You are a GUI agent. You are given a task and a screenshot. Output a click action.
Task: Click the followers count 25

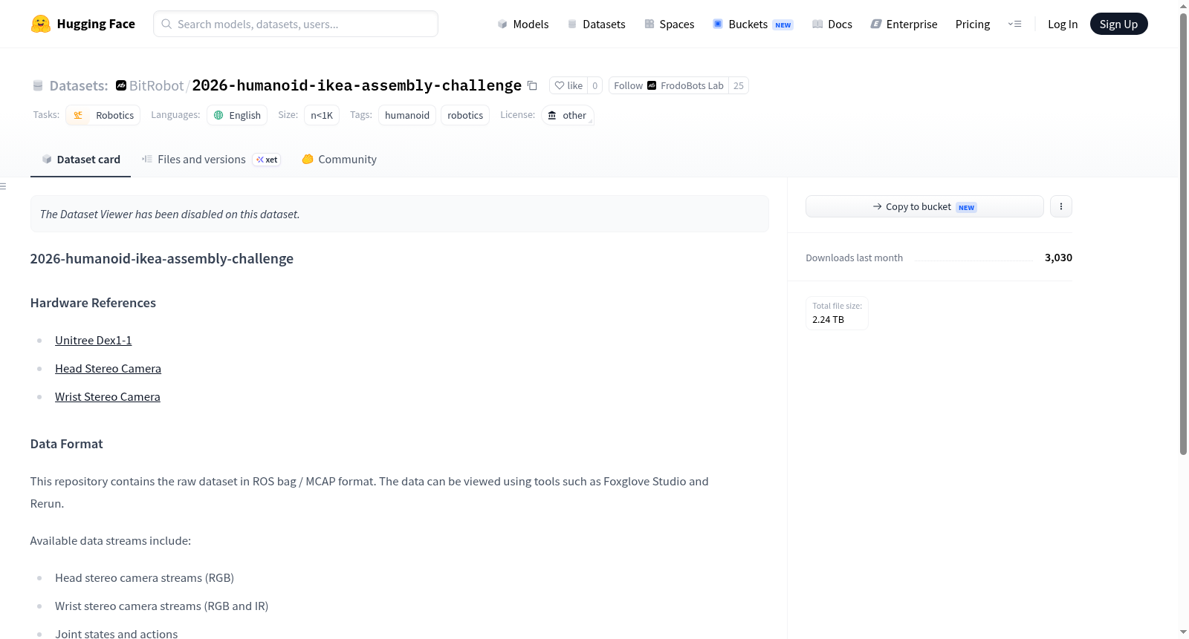(739, 85)
